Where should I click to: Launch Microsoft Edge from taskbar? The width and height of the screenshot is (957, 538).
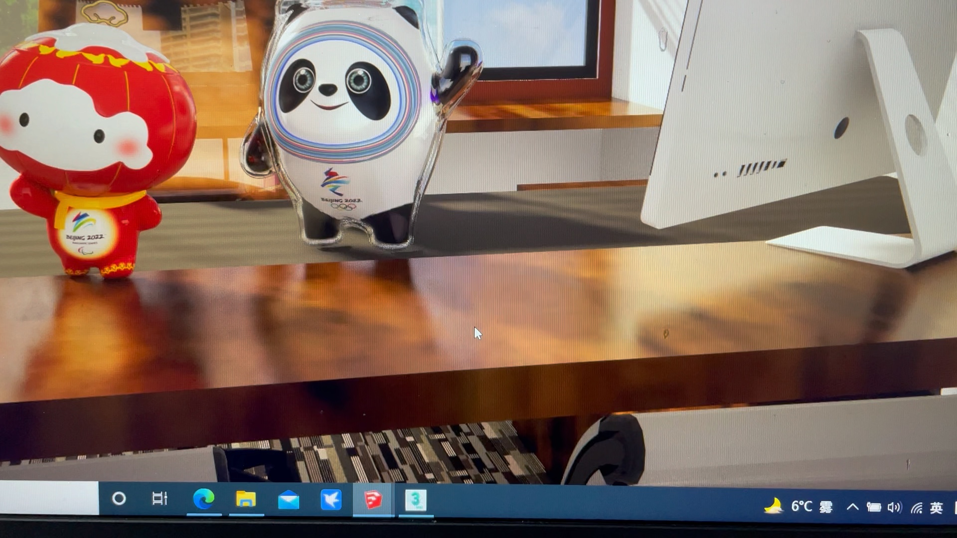[x=204, y=499]
